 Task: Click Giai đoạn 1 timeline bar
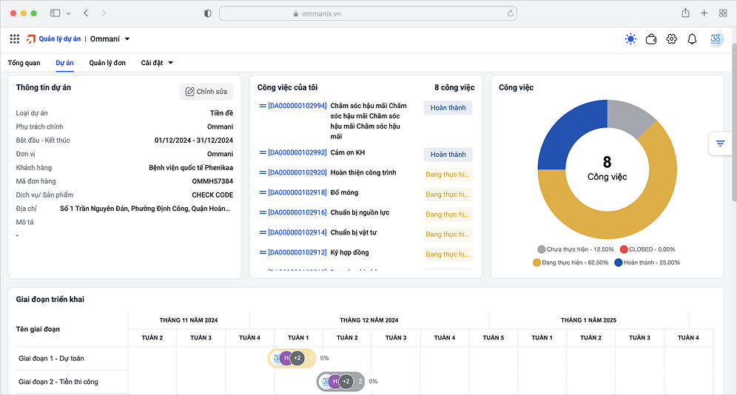pos(292,358)
